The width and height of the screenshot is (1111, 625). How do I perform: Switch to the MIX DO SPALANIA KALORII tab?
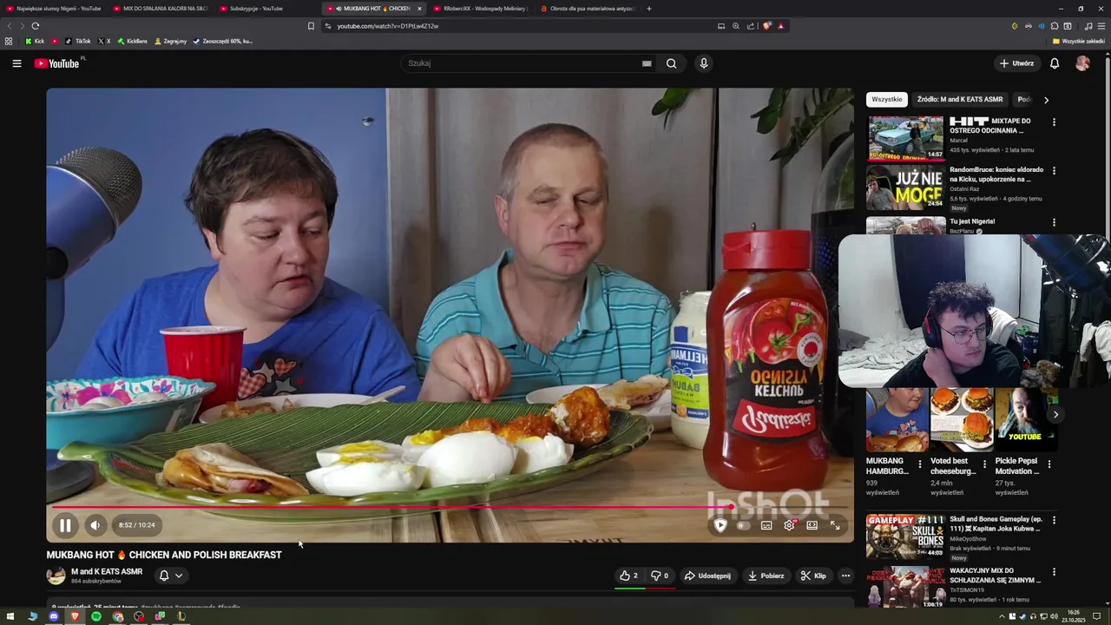(161, 9)
